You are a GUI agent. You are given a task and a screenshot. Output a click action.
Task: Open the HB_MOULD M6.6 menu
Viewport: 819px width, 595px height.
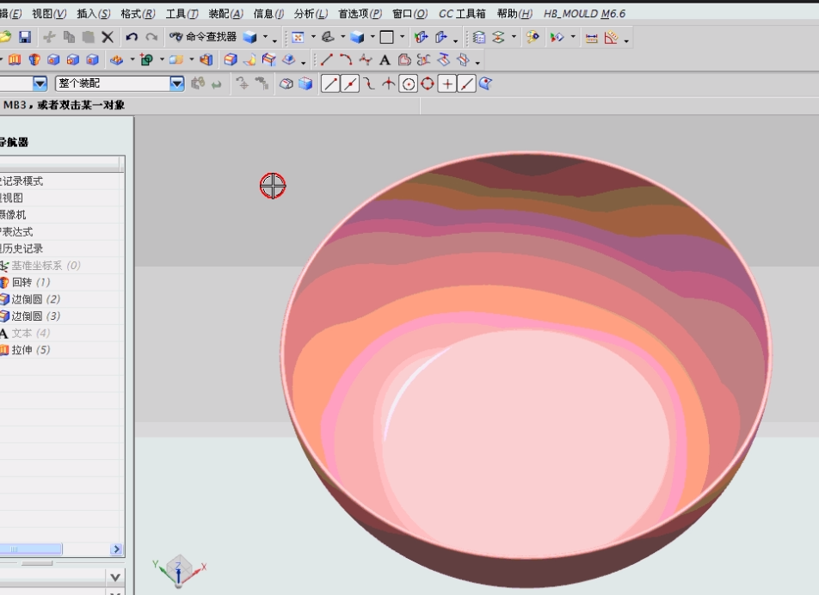tap(584, 14)
